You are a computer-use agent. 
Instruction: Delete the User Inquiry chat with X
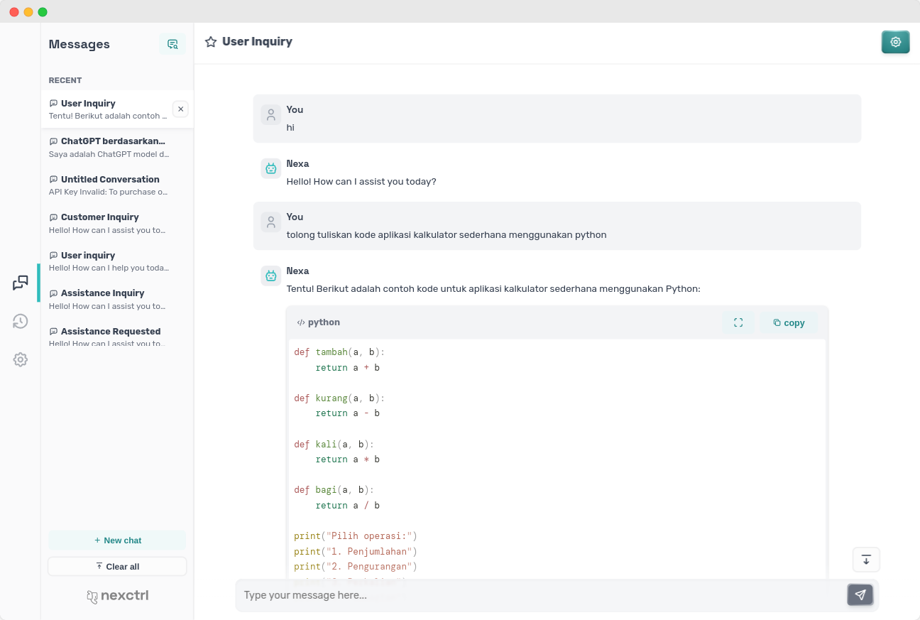pyautogui.click(x=180, y=109)
